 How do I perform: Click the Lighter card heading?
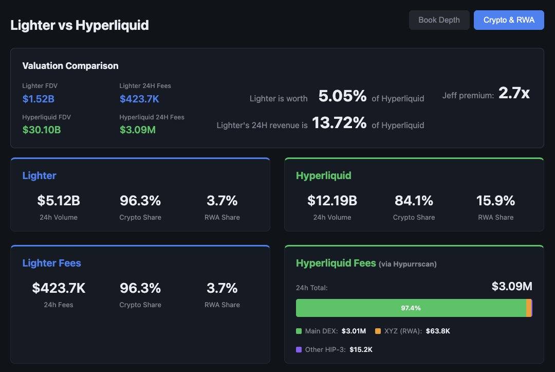tap(39, 175)
